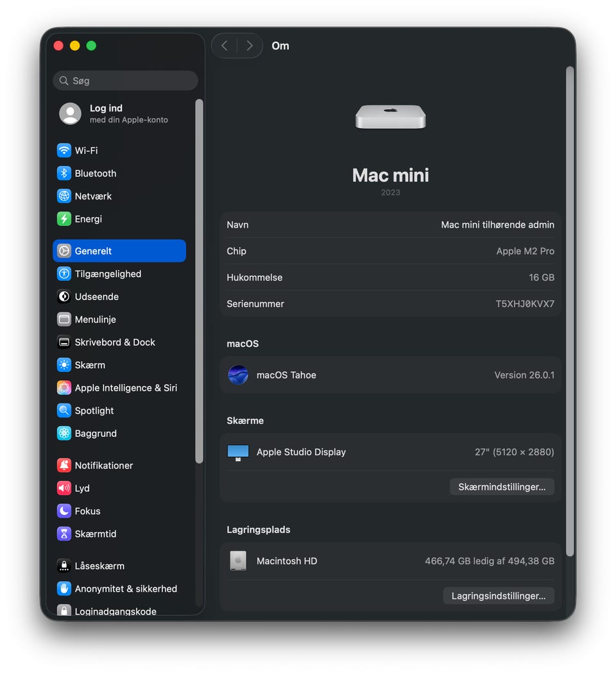Click the Apple Studio Display monitor icon
616x674 pixels.
pos(238,453)
